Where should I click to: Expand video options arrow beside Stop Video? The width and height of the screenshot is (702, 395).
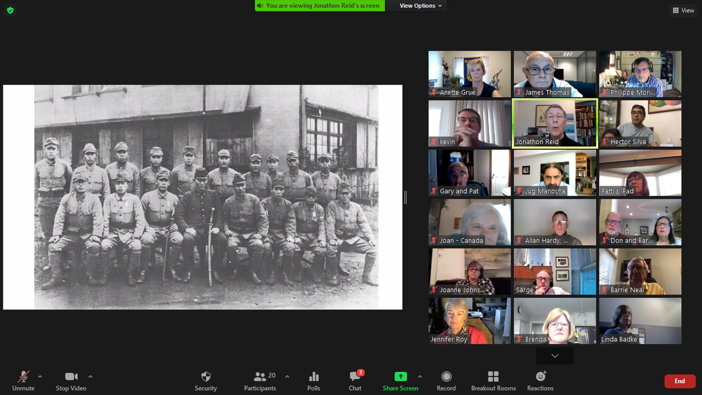[90, 376]
